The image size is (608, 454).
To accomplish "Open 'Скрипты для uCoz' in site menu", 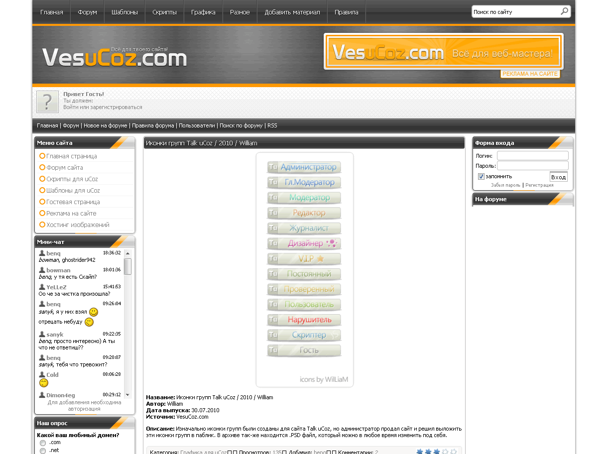I will (72, 179).
